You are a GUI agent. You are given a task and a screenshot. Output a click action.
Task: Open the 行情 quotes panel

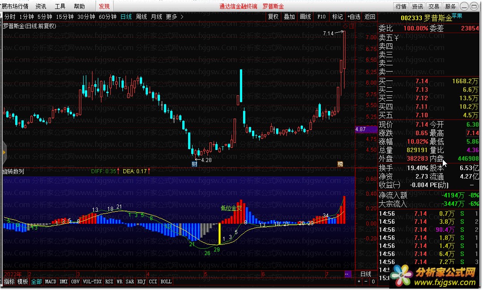(x=401, y=6)
